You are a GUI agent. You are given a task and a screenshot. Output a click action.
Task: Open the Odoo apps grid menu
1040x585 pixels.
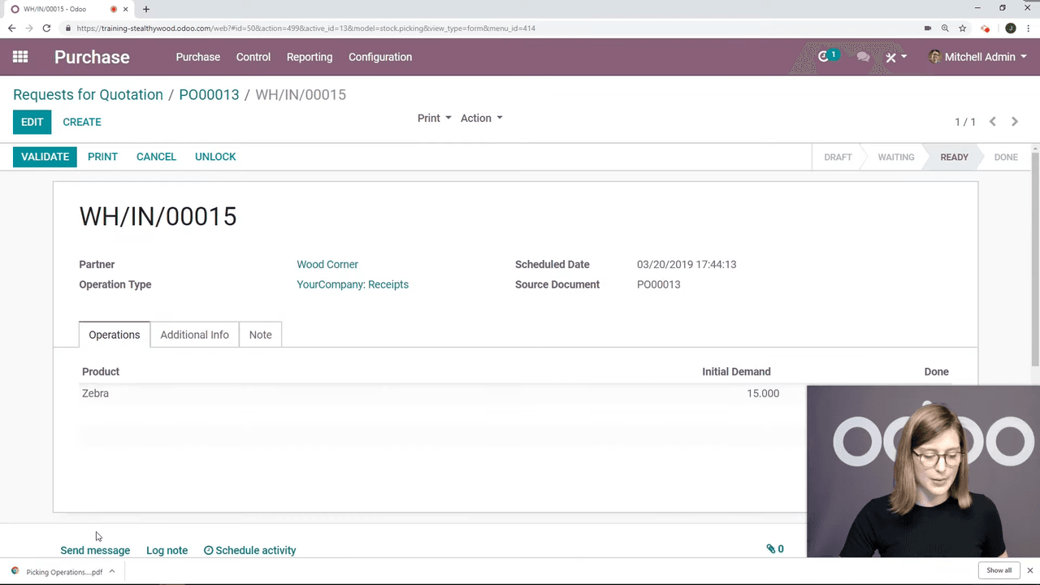[20, 57]
